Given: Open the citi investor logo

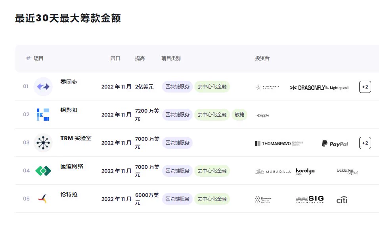Looking at the screenshot, I should (x=342, y=200).
